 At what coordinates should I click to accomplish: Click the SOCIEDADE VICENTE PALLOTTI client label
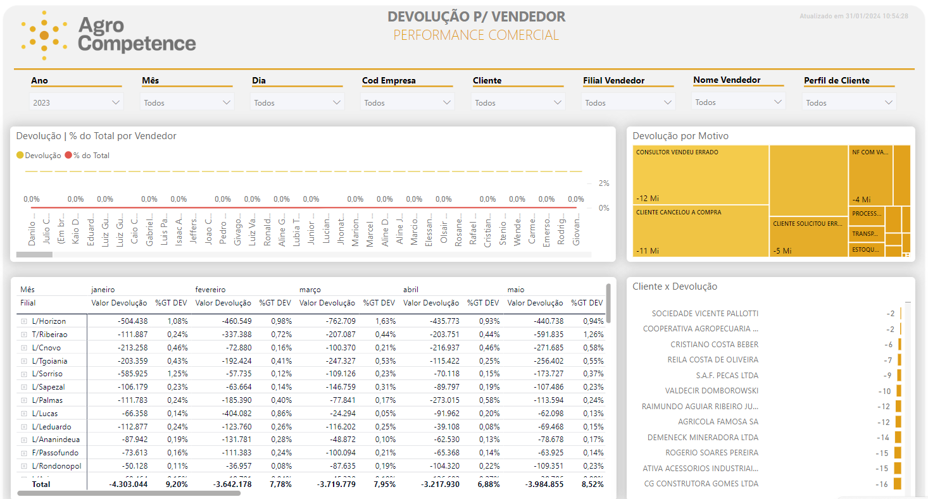coord(705,314)
